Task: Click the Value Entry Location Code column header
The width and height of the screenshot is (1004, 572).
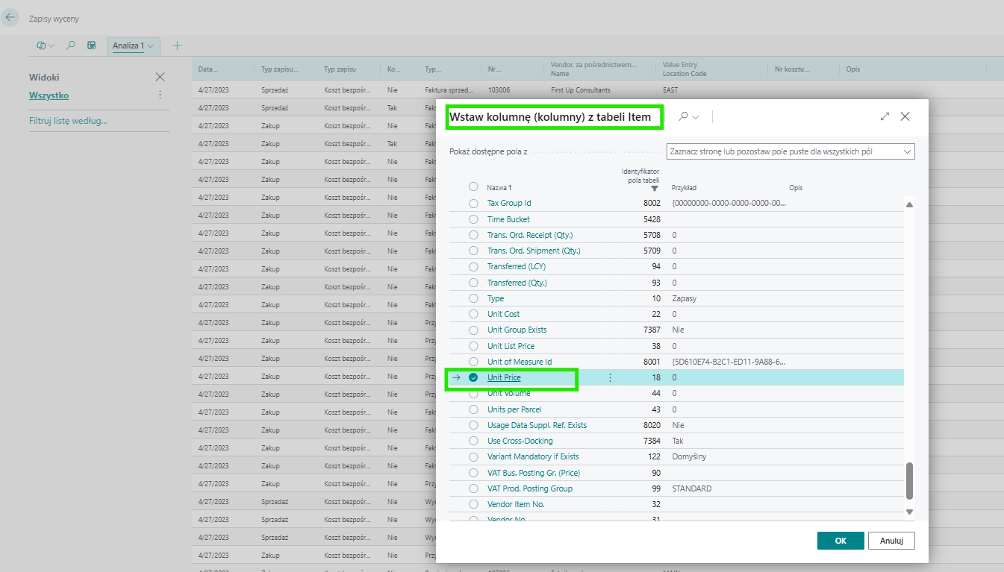Action: pos(685,69)
